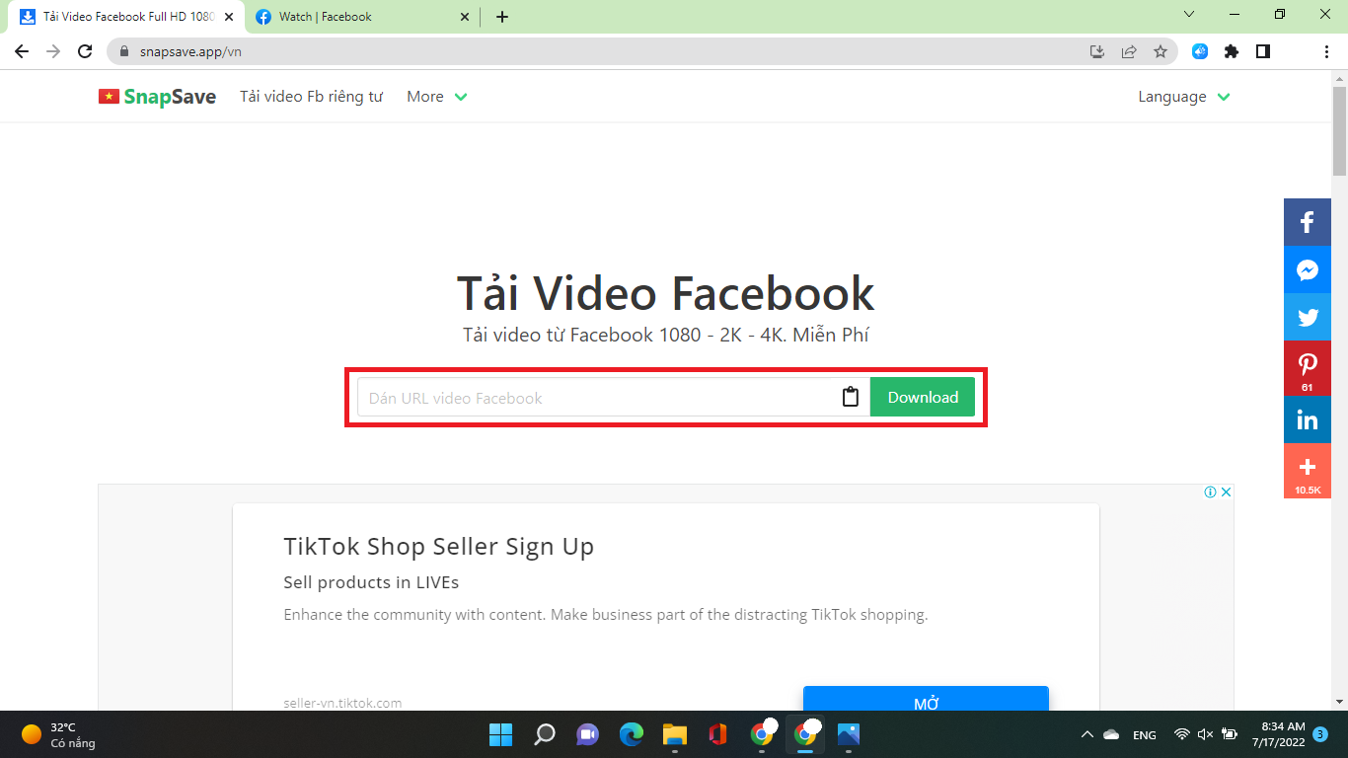This screenshot has width=1348, height=758.
Task: Open the More navigation dropdown
Action: click(x=436, y=96)
